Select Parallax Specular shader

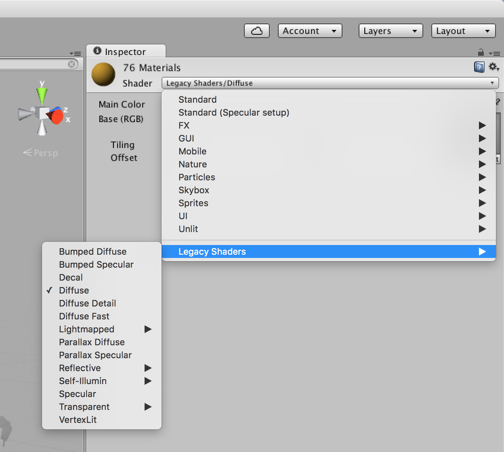click(x=102, y=355)
